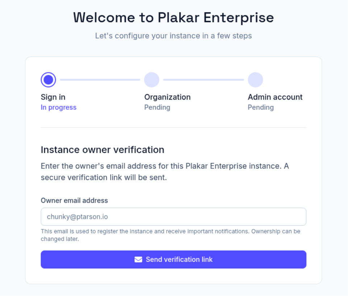Viewport: 349px width, 296px height.
Task: Select the Sign in step label
Action: (x=53, y=97)
